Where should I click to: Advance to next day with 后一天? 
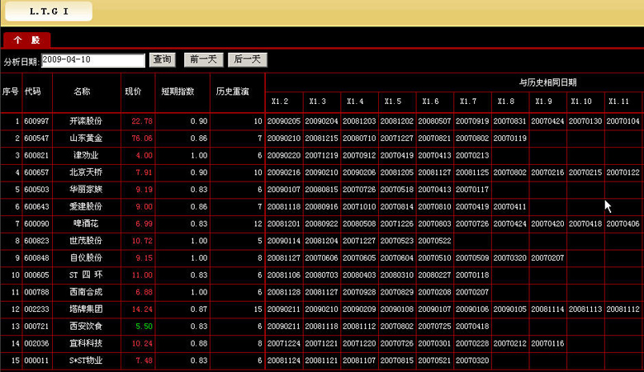tap(248, 59)
